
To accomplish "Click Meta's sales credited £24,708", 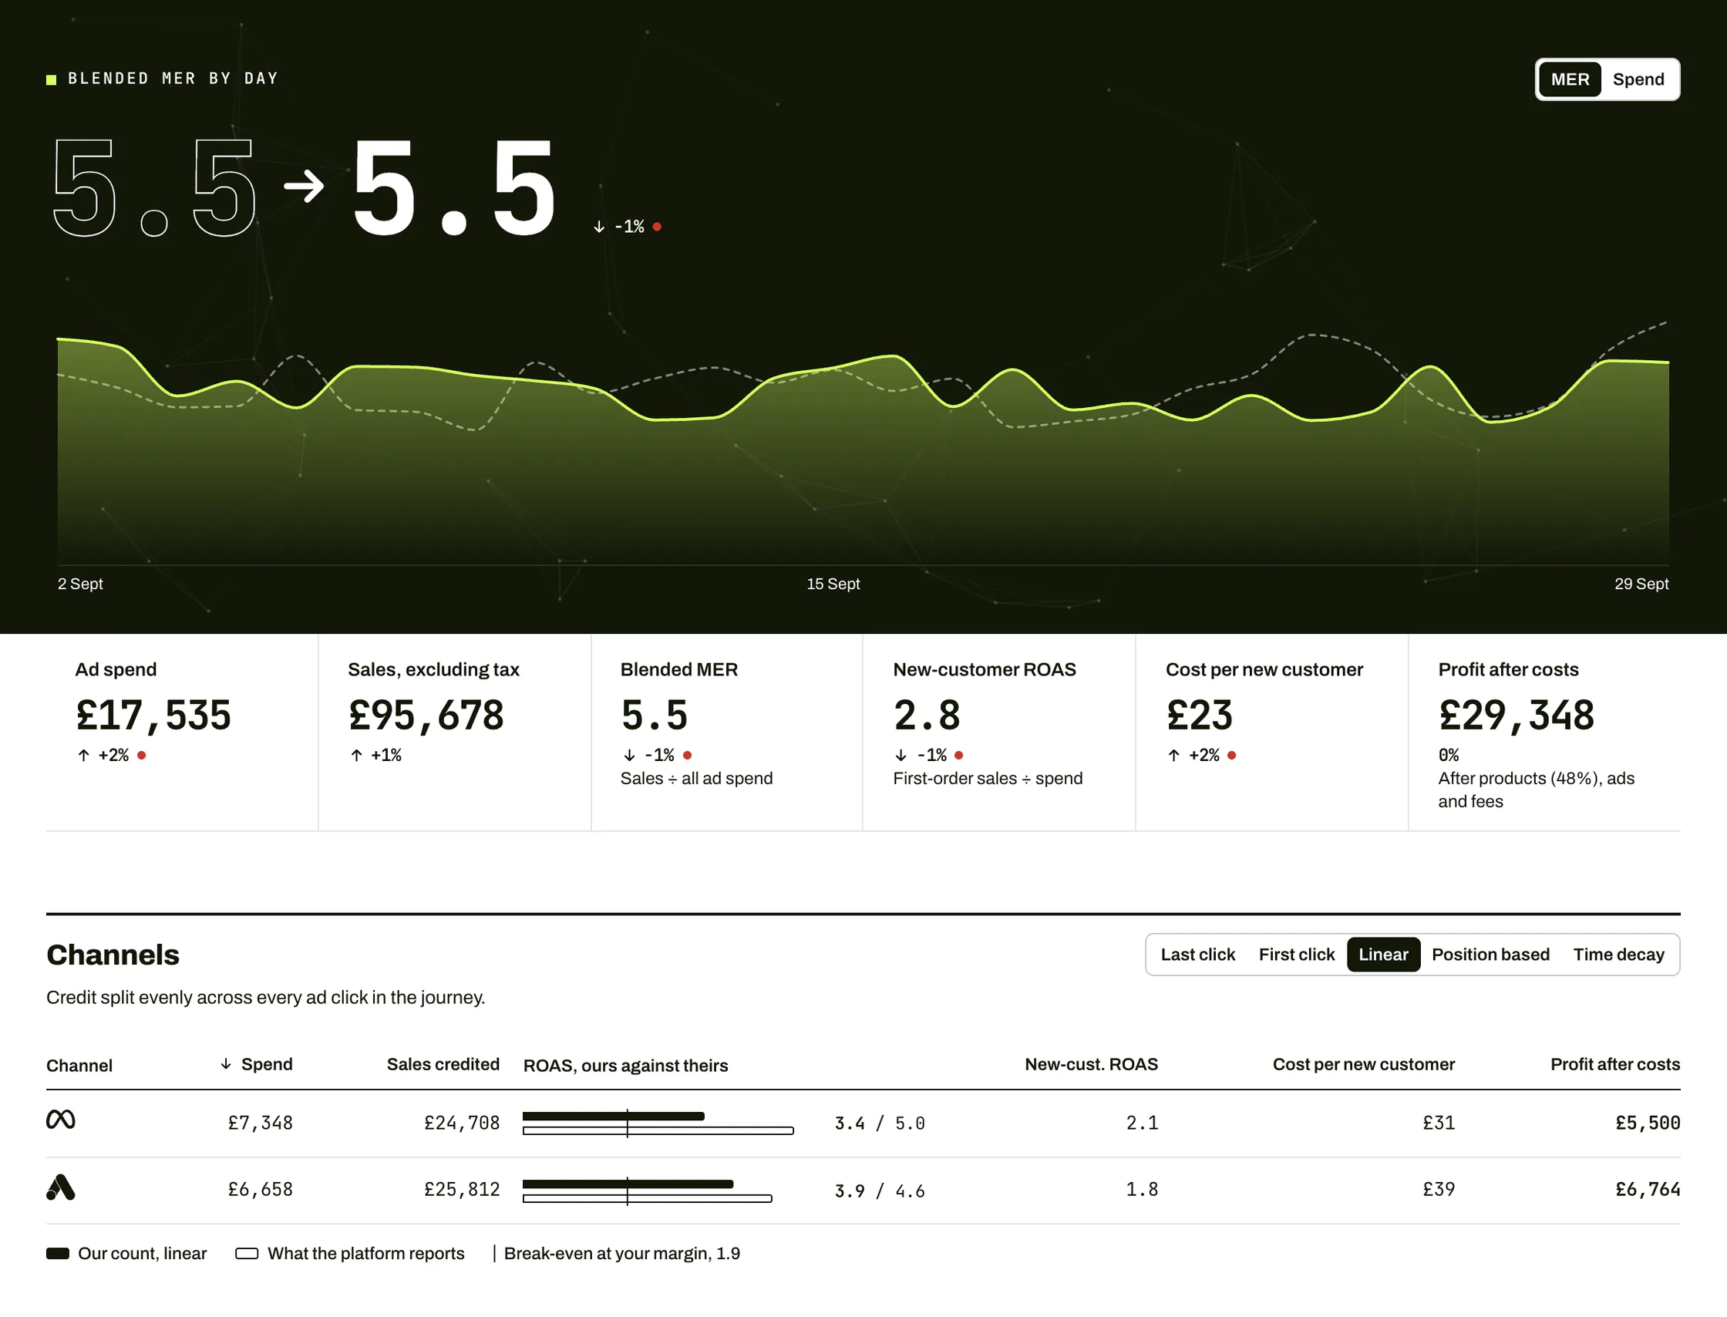I will click(462, 1123).
